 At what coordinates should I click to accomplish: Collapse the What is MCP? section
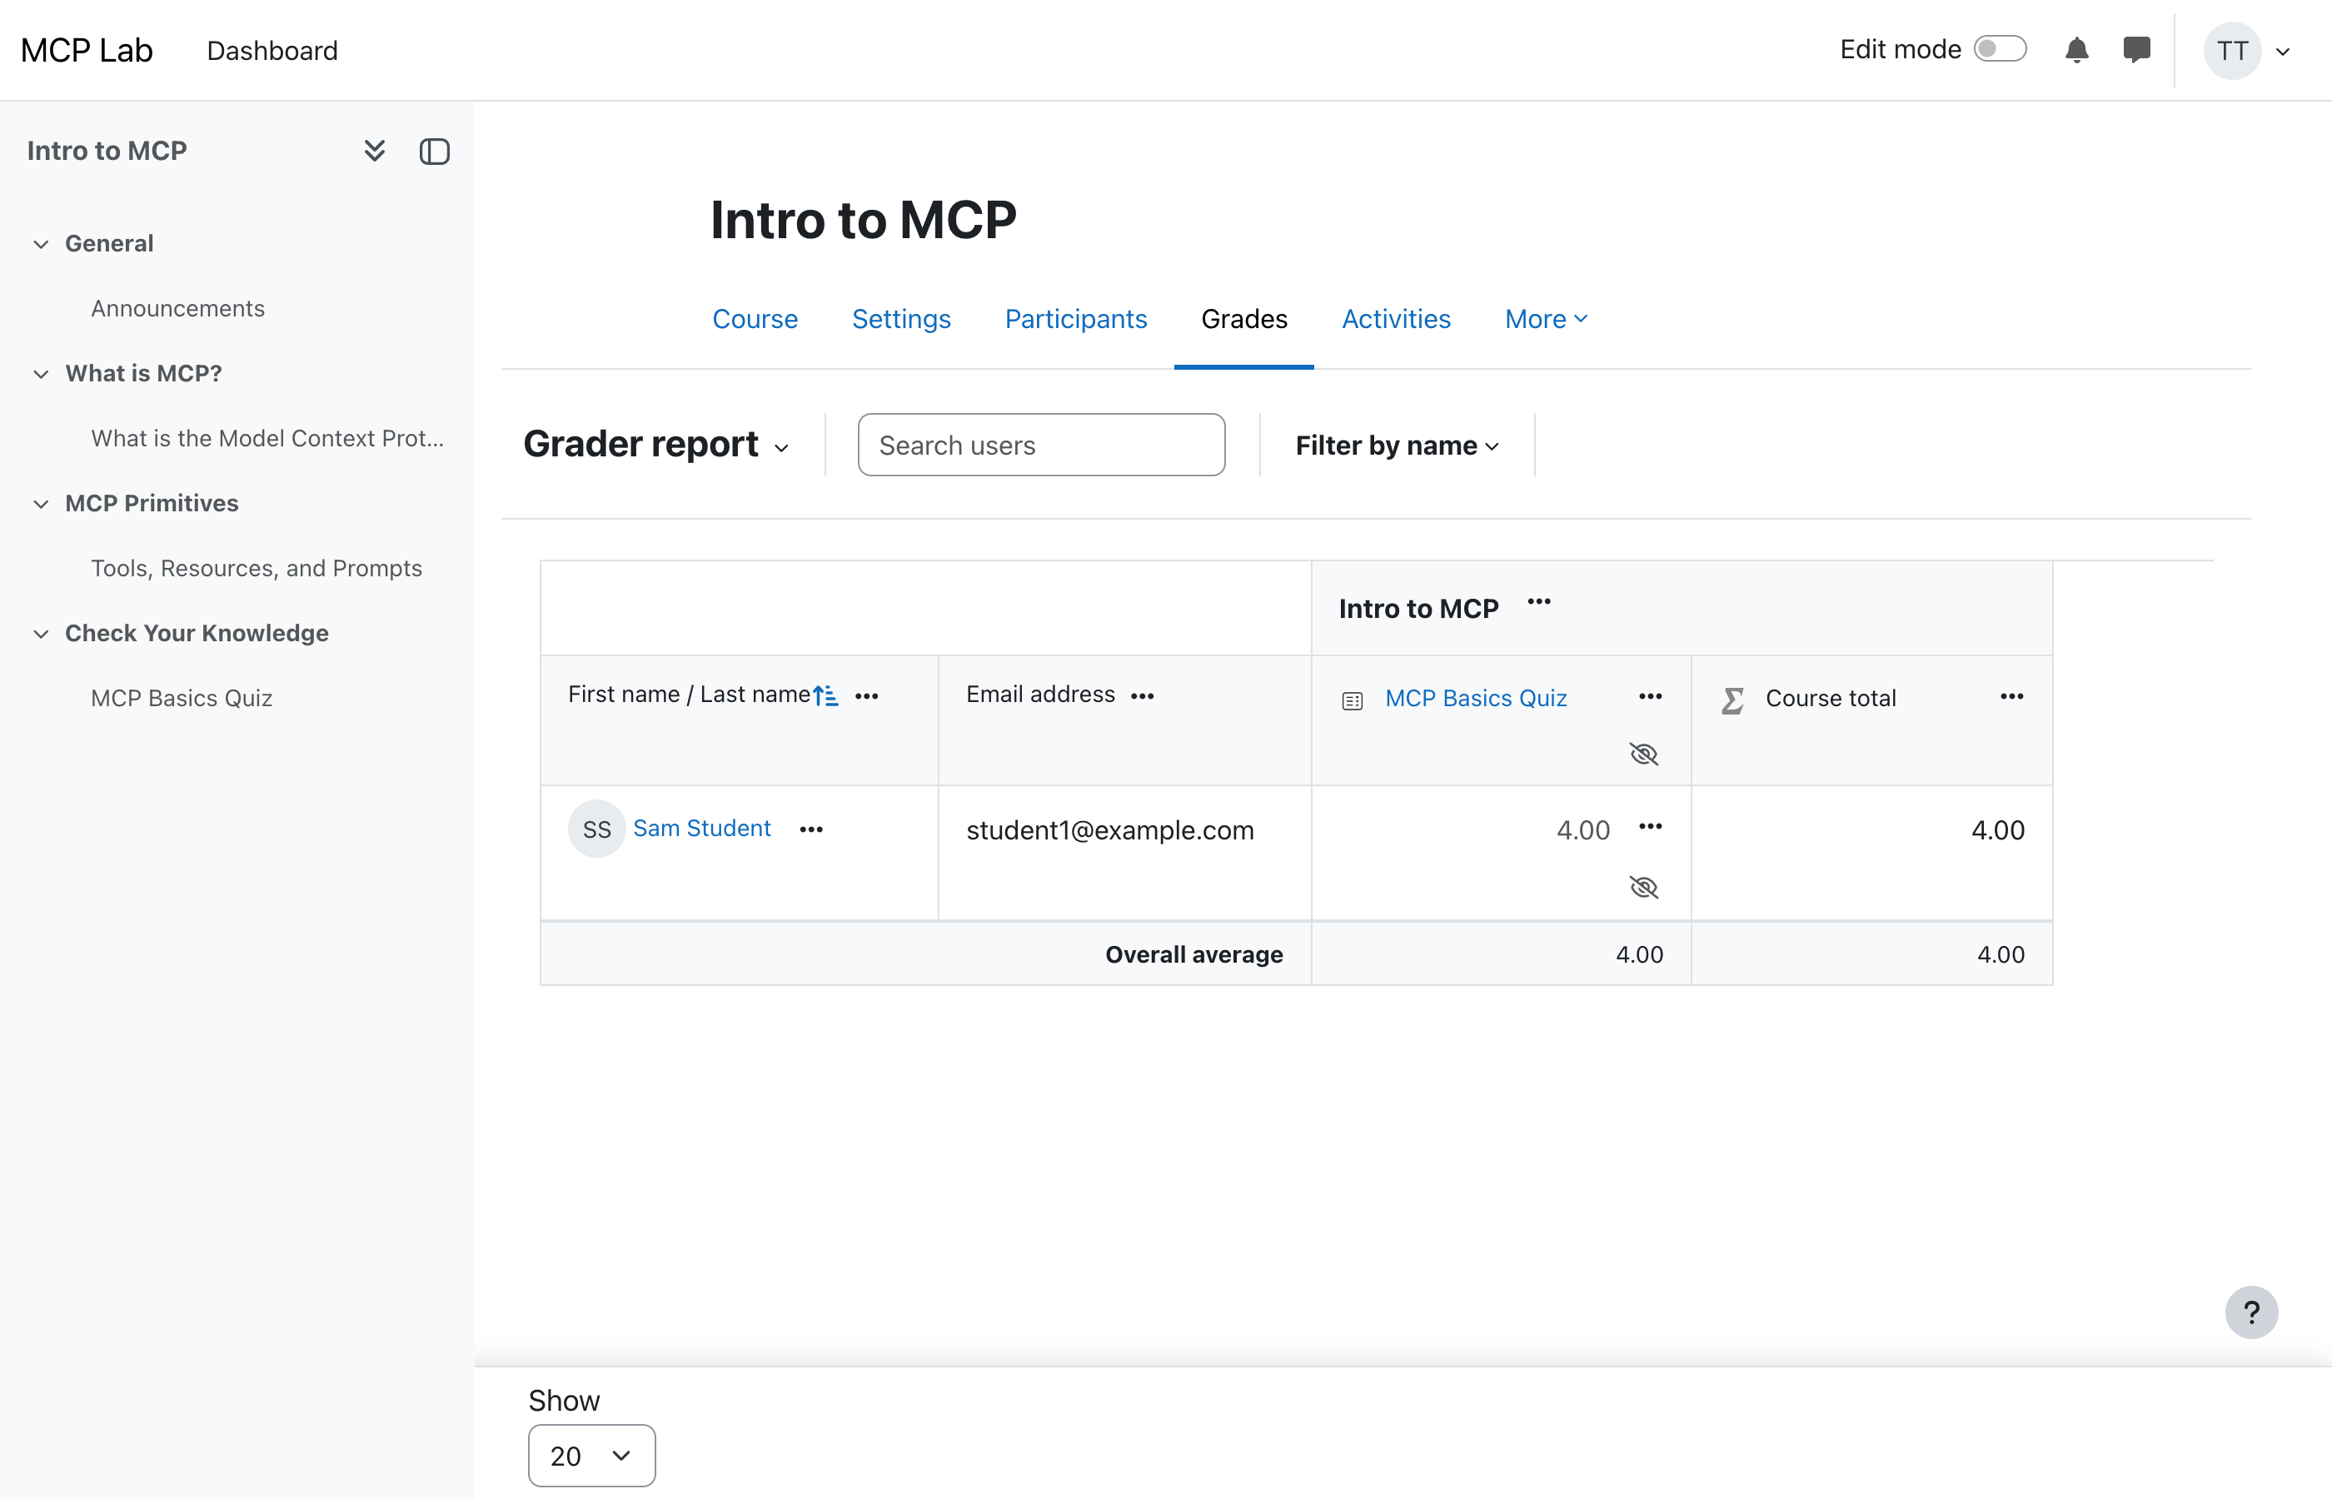(41, 374)
